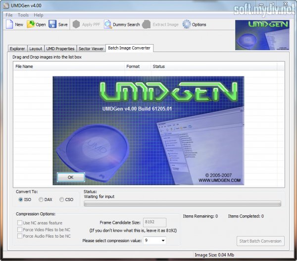Click the Options label in the toolbar
Image resolution: width=297 pixels, height=261 pixels.
click(199, 24)
